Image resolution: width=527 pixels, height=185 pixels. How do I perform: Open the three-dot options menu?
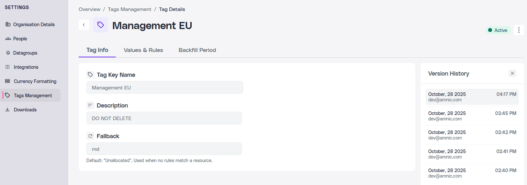coord(519,30)
